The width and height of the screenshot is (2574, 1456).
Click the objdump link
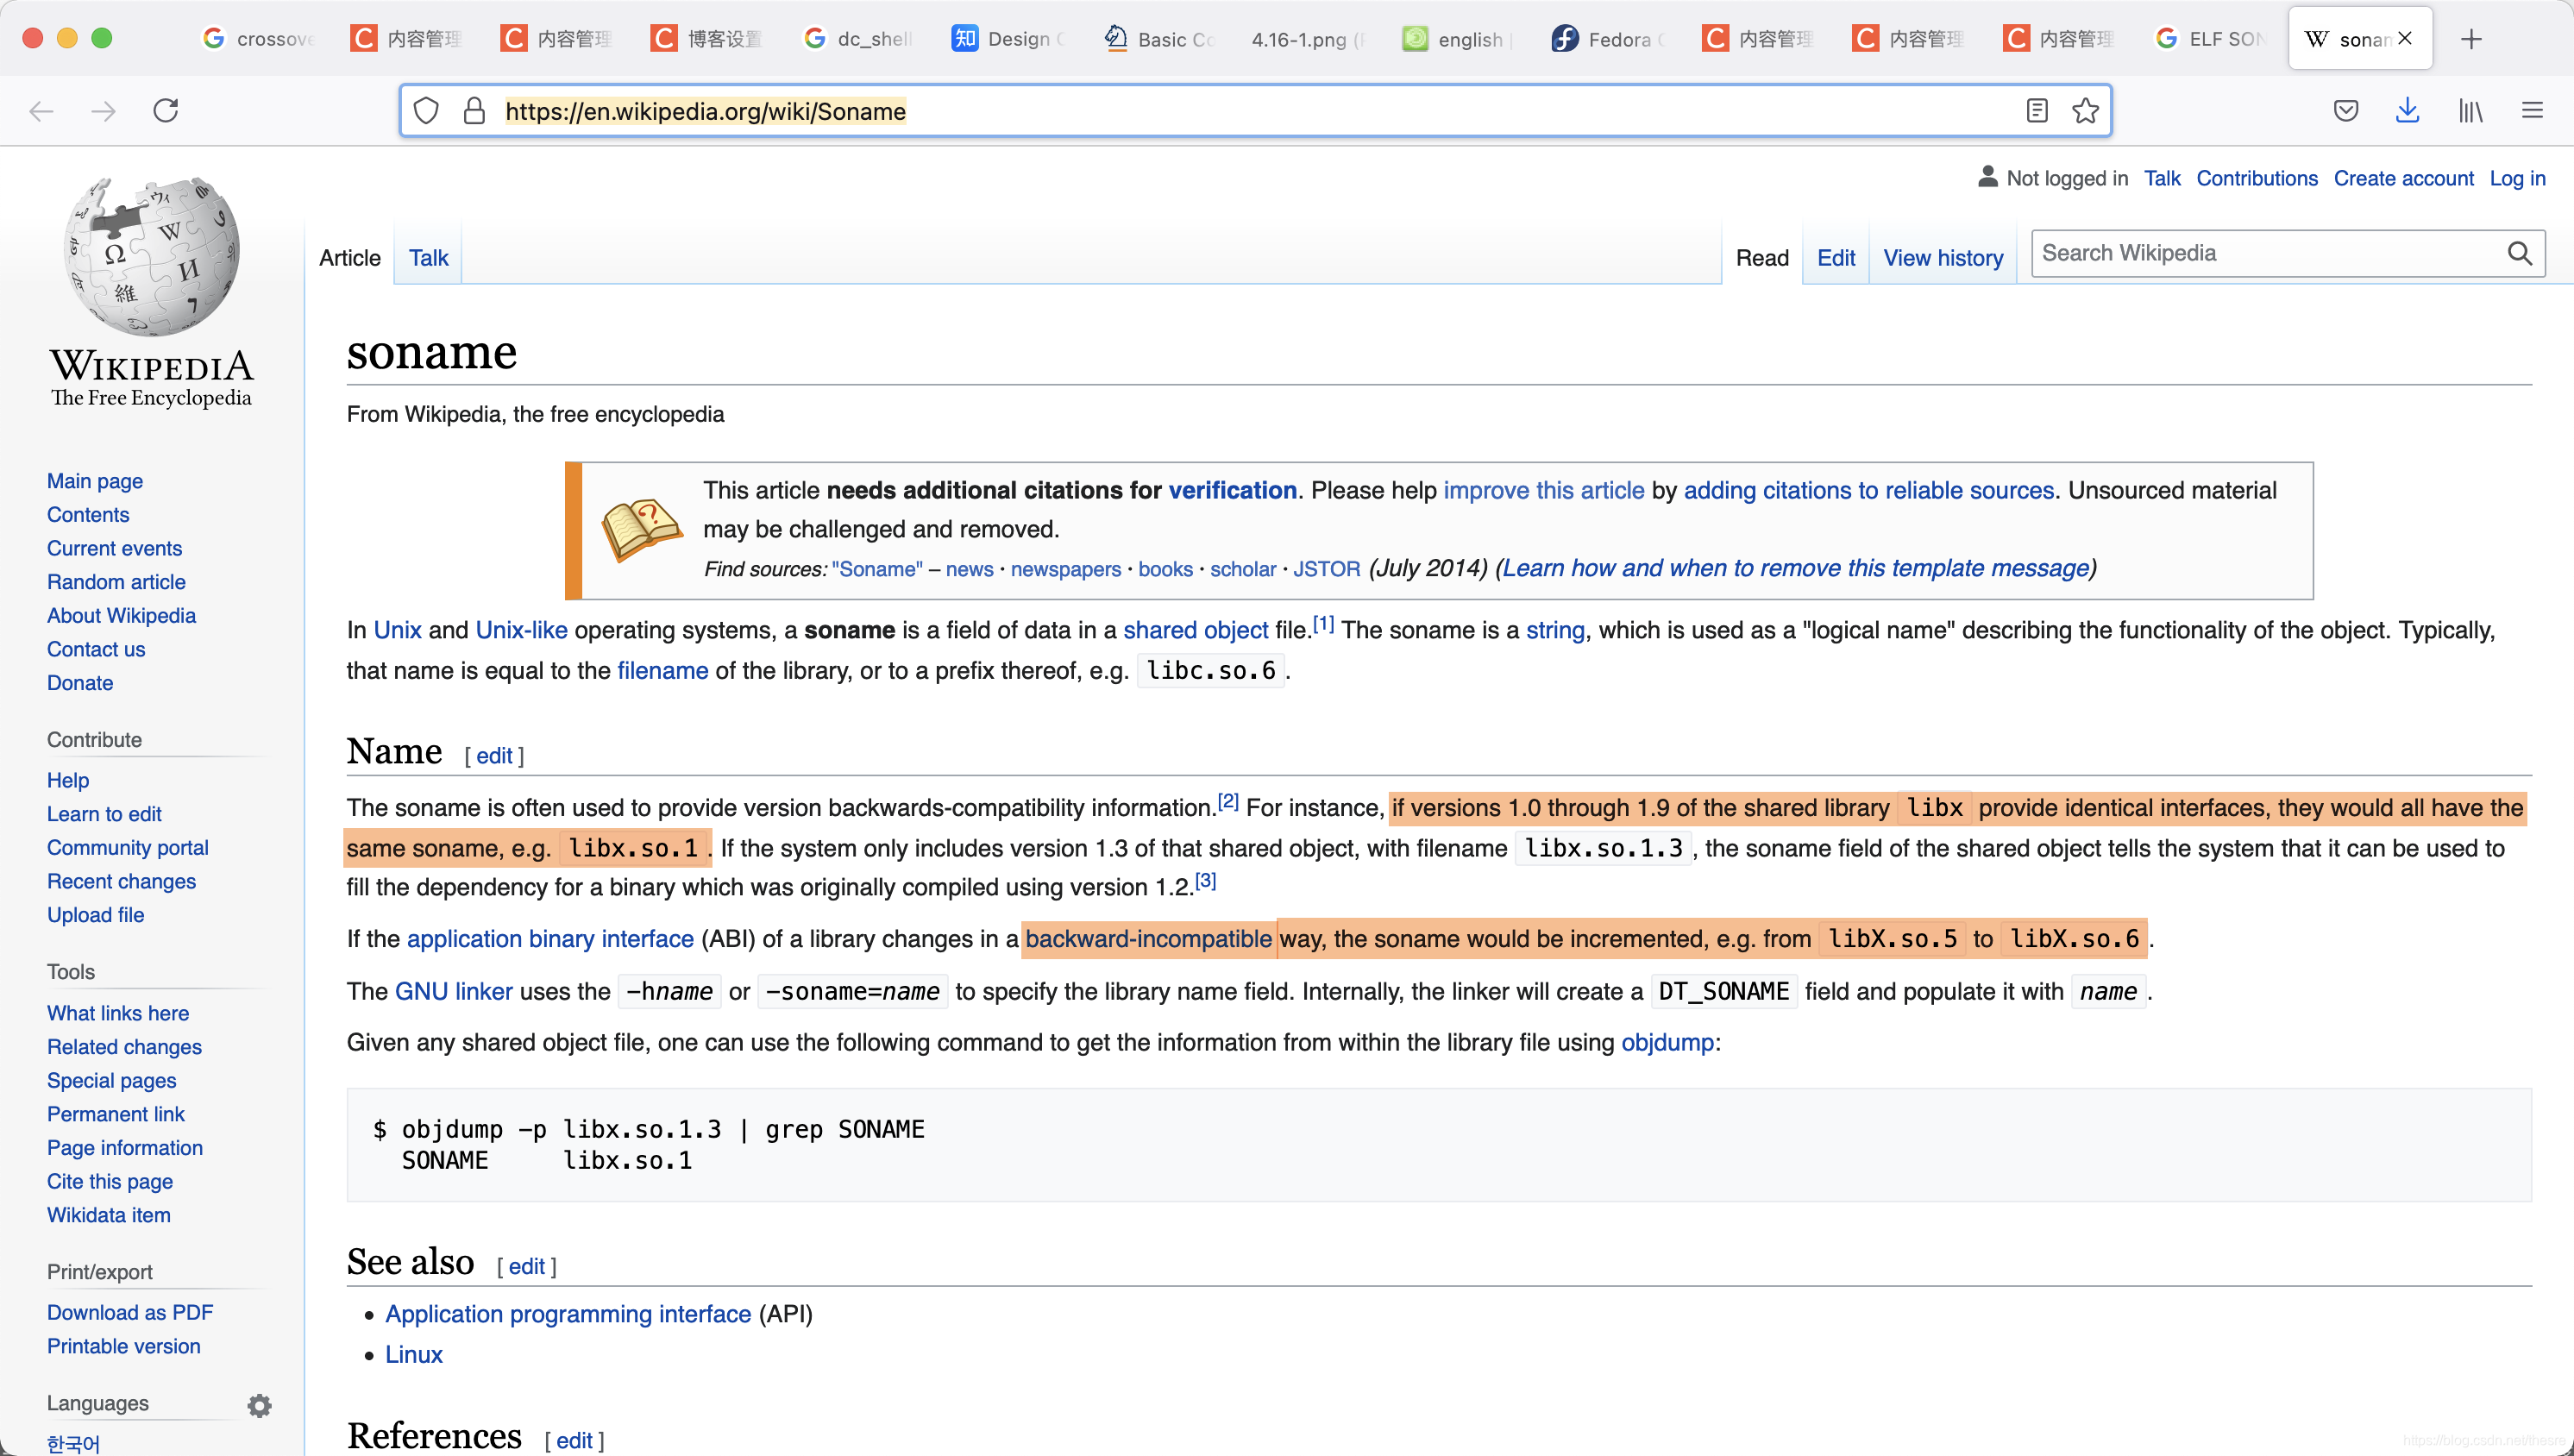coord(1666,1042)
